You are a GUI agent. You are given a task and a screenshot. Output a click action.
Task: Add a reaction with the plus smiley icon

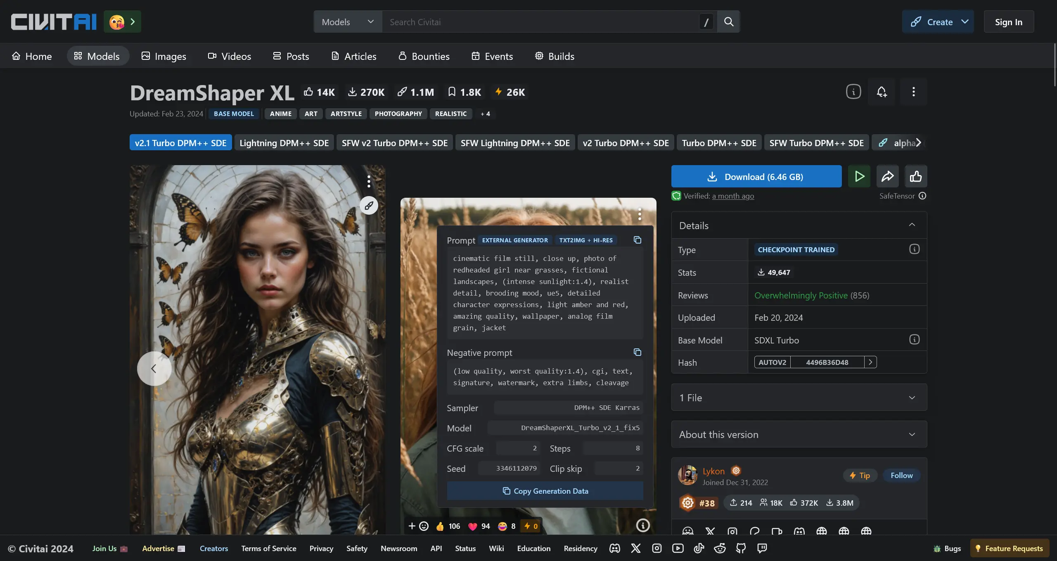(418, 526)
